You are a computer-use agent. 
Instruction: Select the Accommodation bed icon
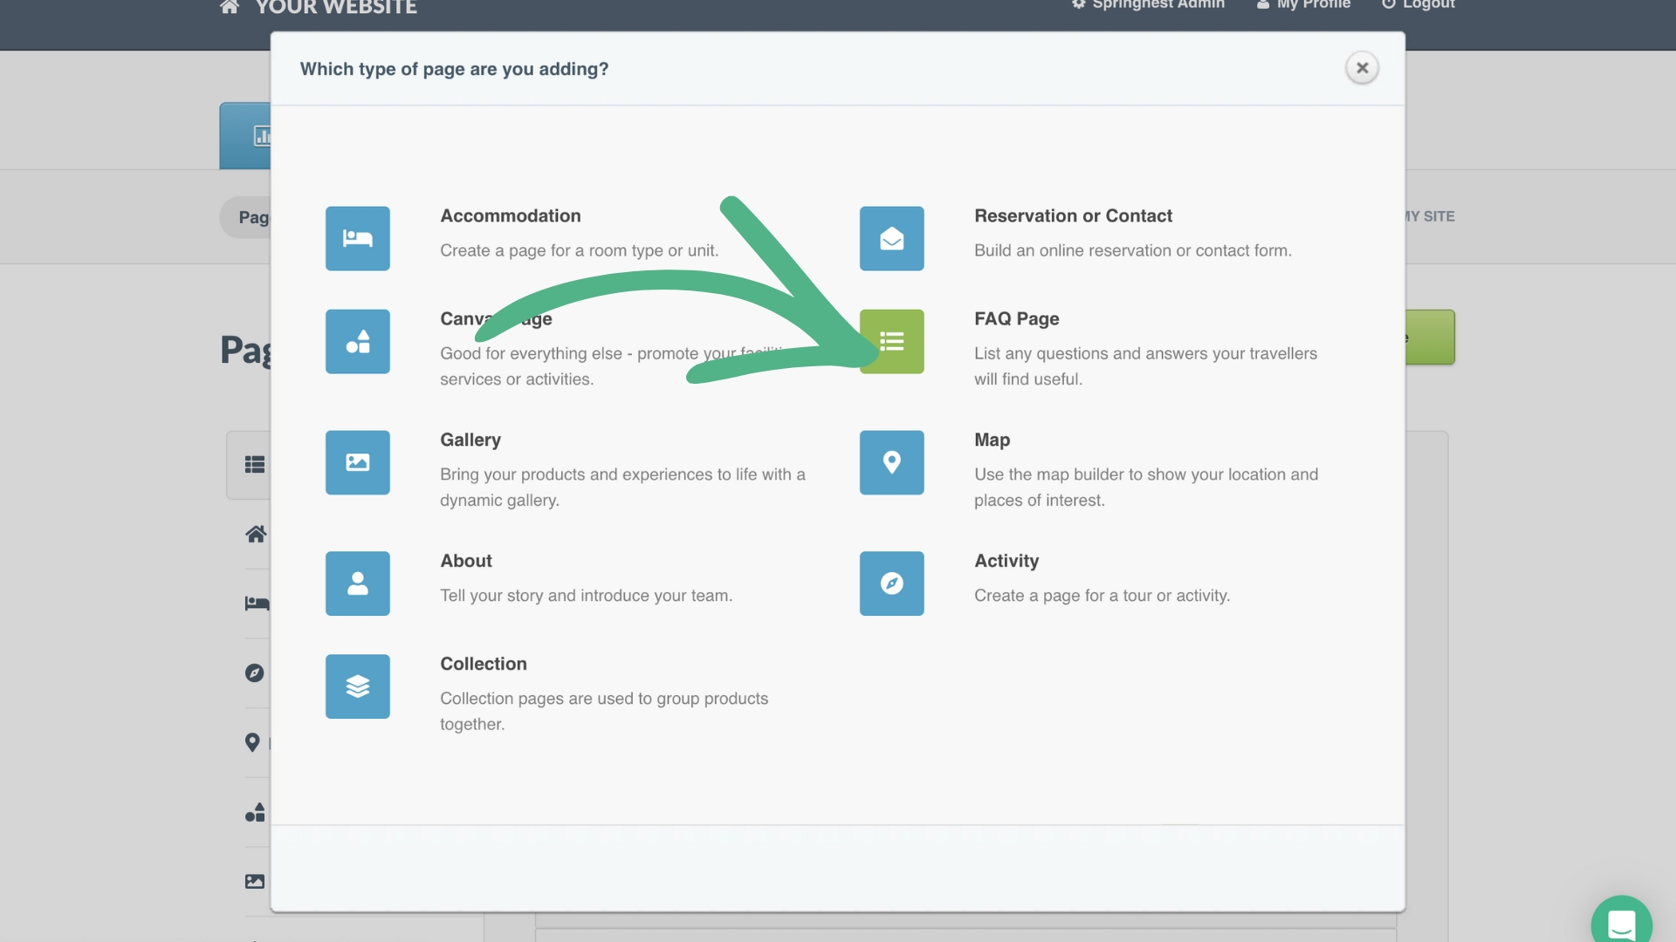[357, 238]
